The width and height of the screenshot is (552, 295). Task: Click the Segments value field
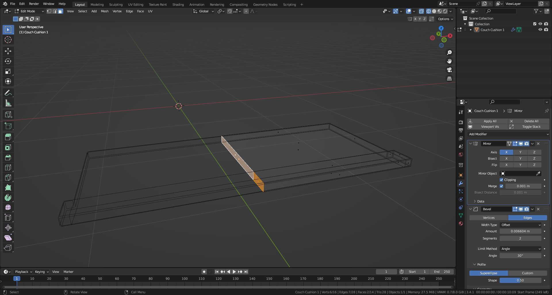520,238
